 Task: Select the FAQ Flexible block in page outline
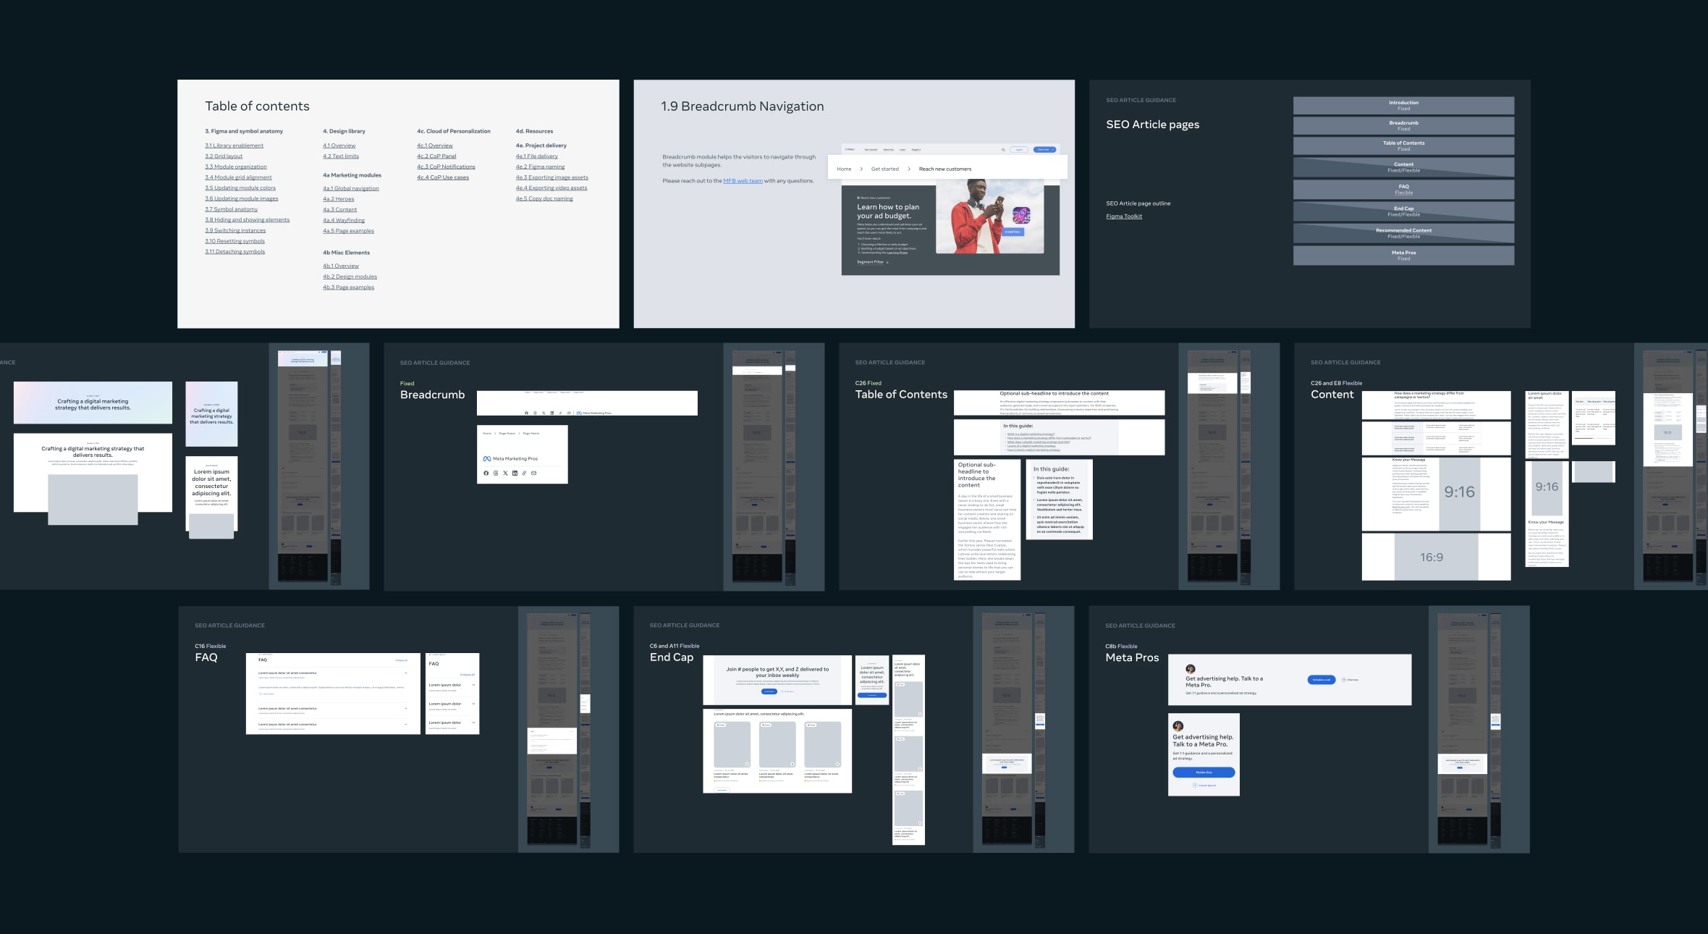pos(1403,189)
